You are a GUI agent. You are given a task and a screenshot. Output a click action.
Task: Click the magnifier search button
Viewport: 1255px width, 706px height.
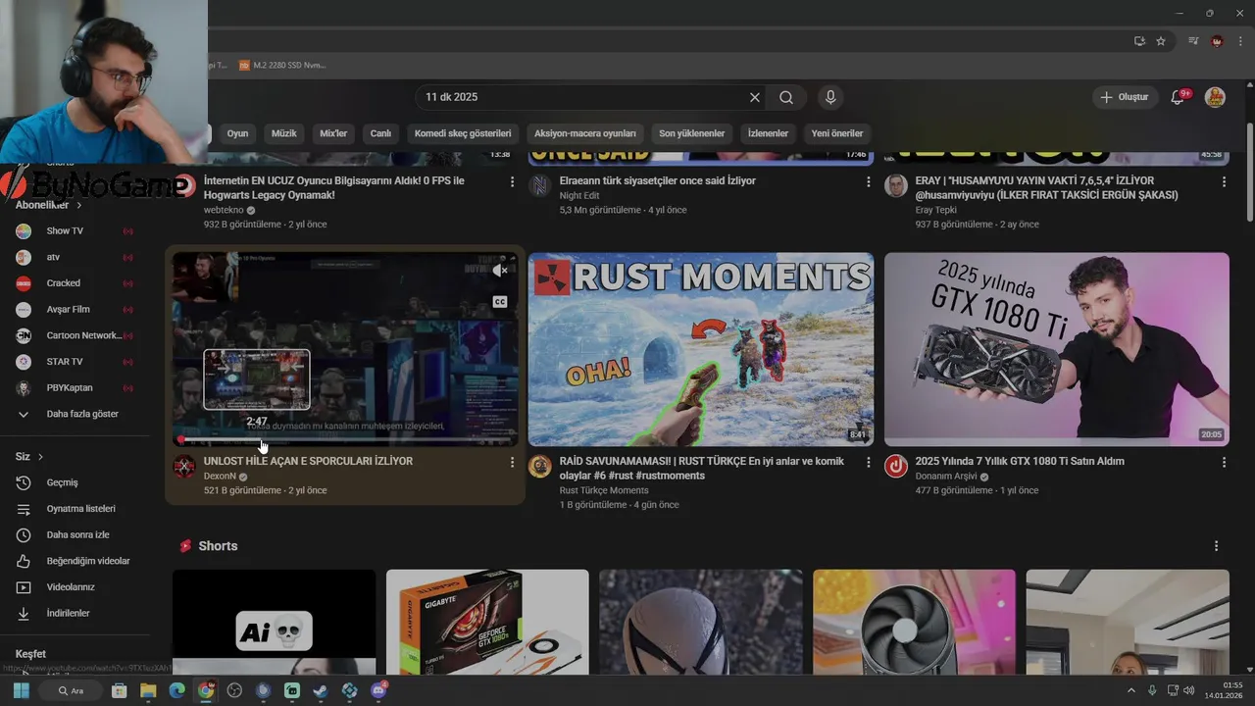tap(786, 97)
